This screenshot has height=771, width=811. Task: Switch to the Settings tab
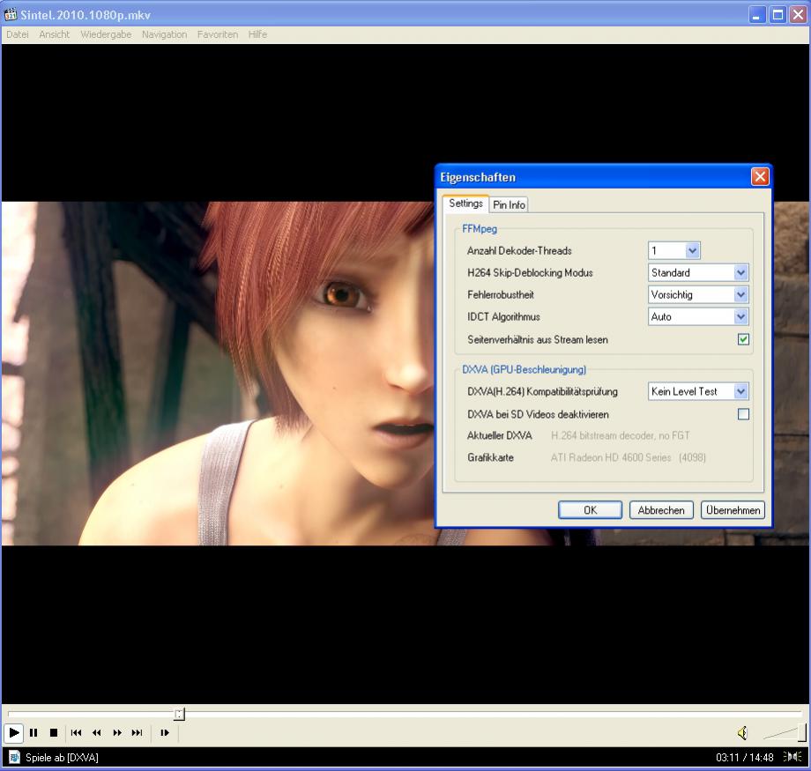click(x=465, y=204)
